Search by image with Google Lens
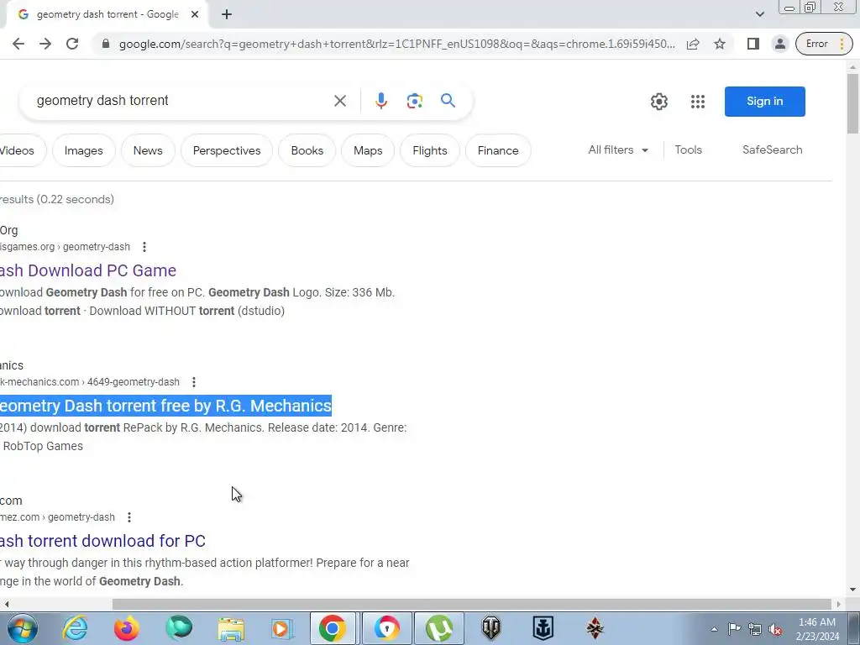Image resolution: width=860 pixels, height=645 pixels. pyautogui.click(x=415, y=101)
